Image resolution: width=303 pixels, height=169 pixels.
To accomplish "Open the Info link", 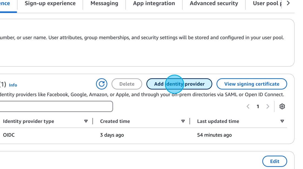I will pos(13,85).
